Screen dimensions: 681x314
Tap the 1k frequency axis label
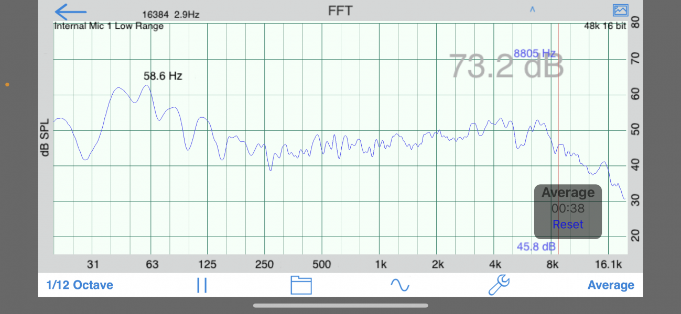click(x=381, y=264)
